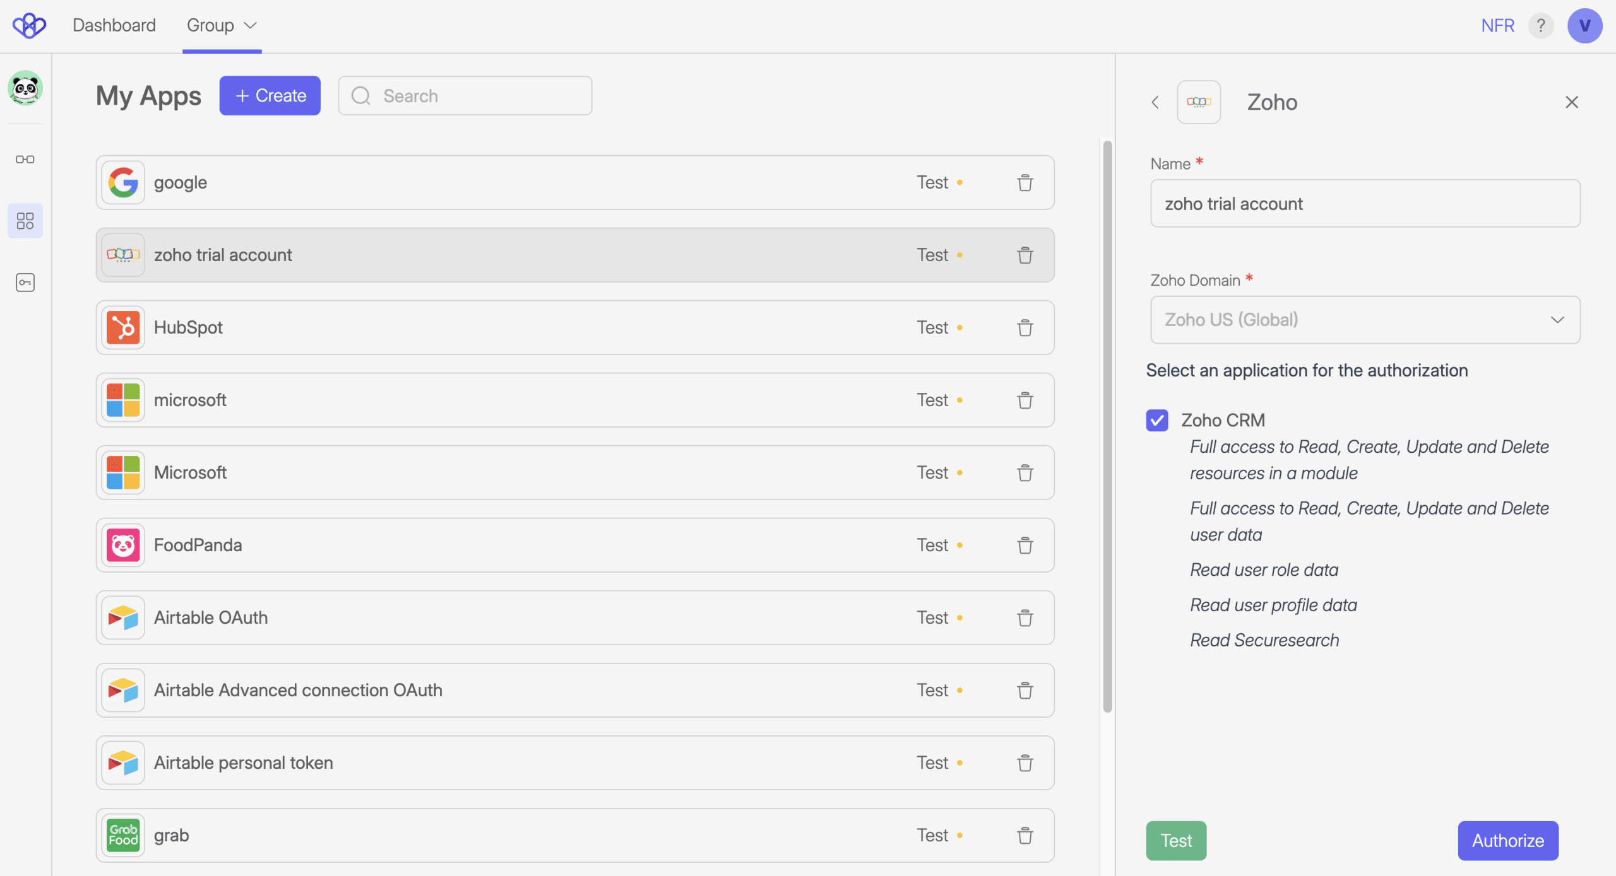Click the Authorize button
Screen dimensions: 1616x876
[x=1508, y=841]
